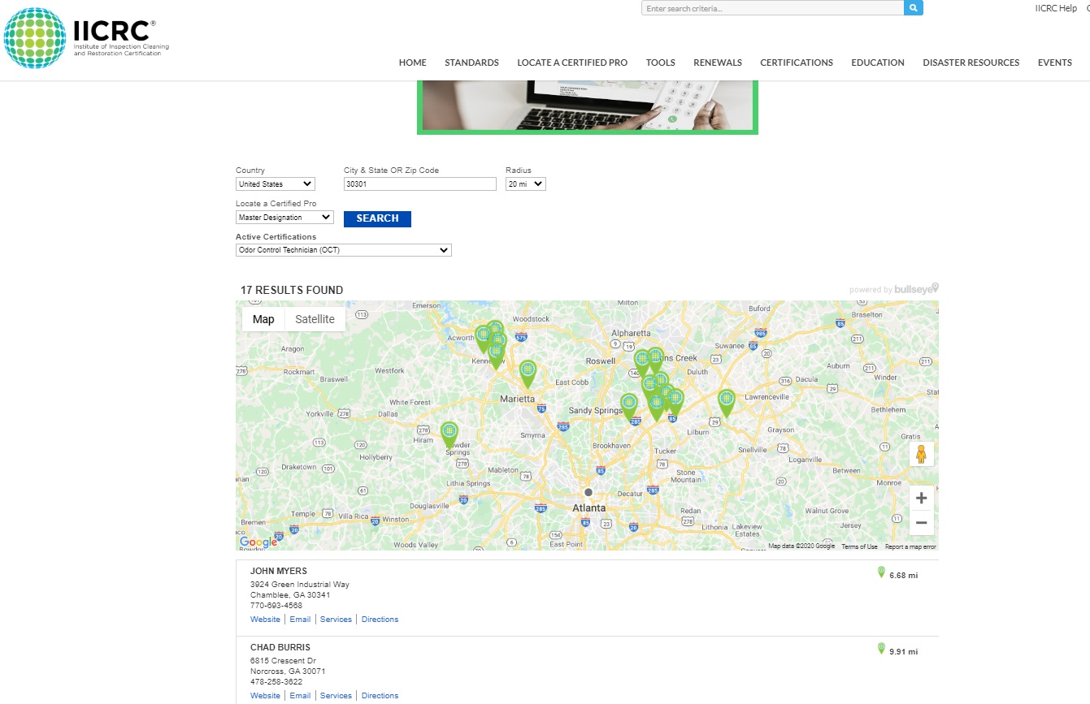Click the map marker near Lawrenceville
Image resolution: width=1090 pixels, height=704 pixels.
click(726, 401)
